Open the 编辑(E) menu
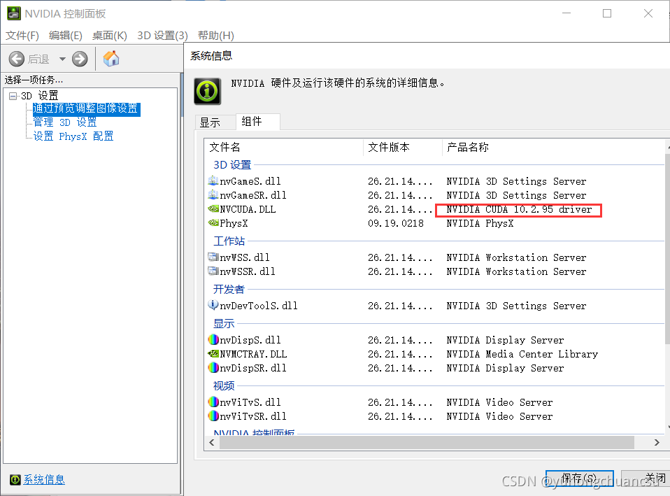Image resolution: width=670 pixels, height=496 pixels. pos(65,36)
